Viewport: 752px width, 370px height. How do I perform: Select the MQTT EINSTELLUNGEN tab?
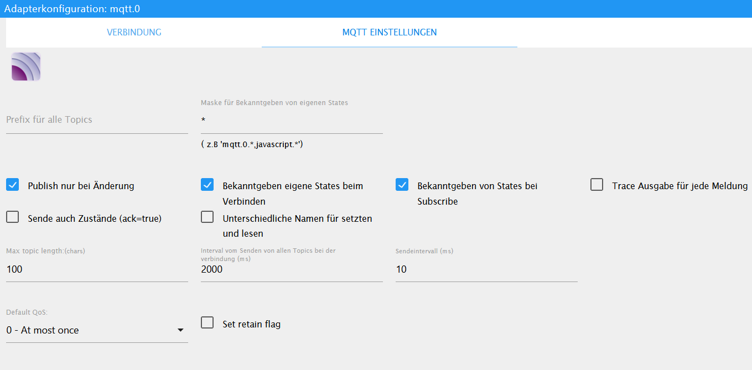tap(390, 32)
